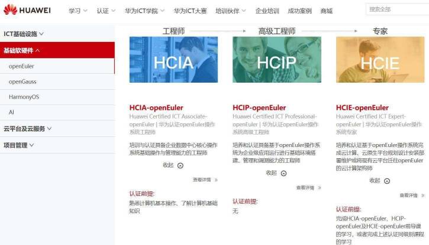Click the HCIE 认证前提 heading

(x=349, y=209)
